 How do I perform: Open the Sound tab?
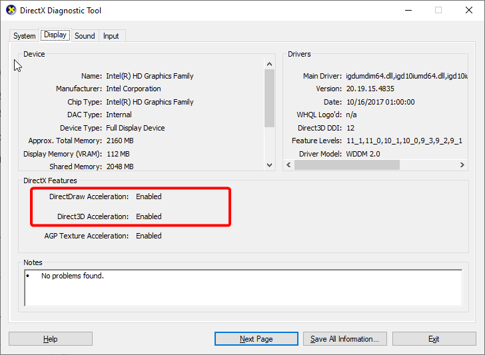[x=85, y=36]
